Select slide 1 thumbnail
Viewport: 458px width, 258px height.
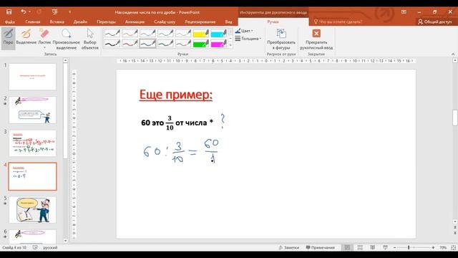tap(32, 77)
